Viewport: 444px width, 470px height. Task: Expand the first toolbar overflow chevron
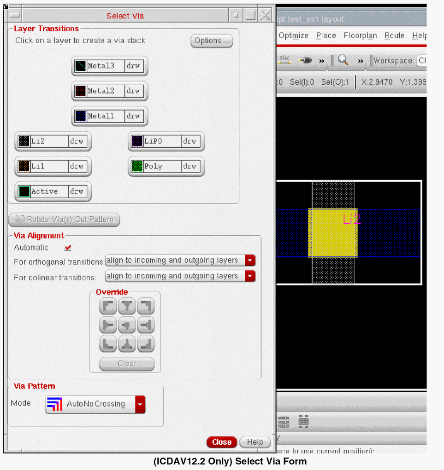(x=321, y=61)
